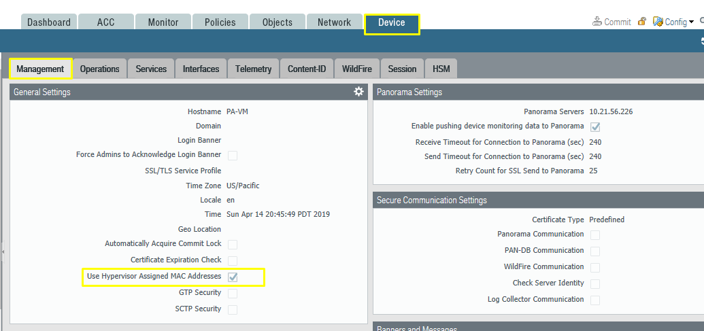Viewport: 704px width, 331px height.
Task: Open General Settings gear editor
Action: [358, 92]
